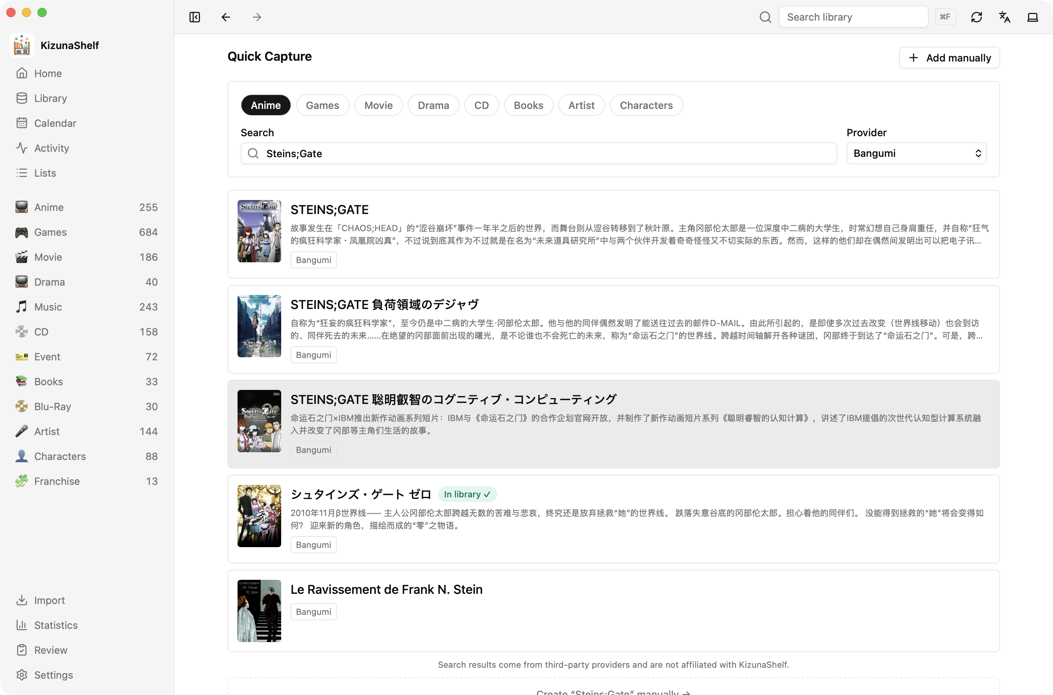Switch to the Books filter tab
The width and height of the screenshot is (1053, 695).
(x=528, y=105)
